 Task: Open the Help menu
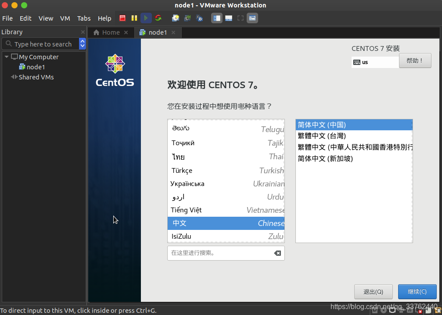tap(104, 18)
